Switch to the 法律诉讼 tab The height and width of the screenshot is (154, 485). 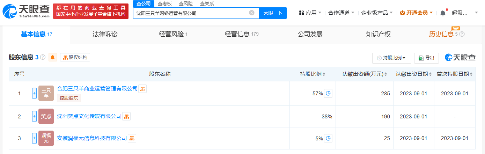tap(105, 34)
